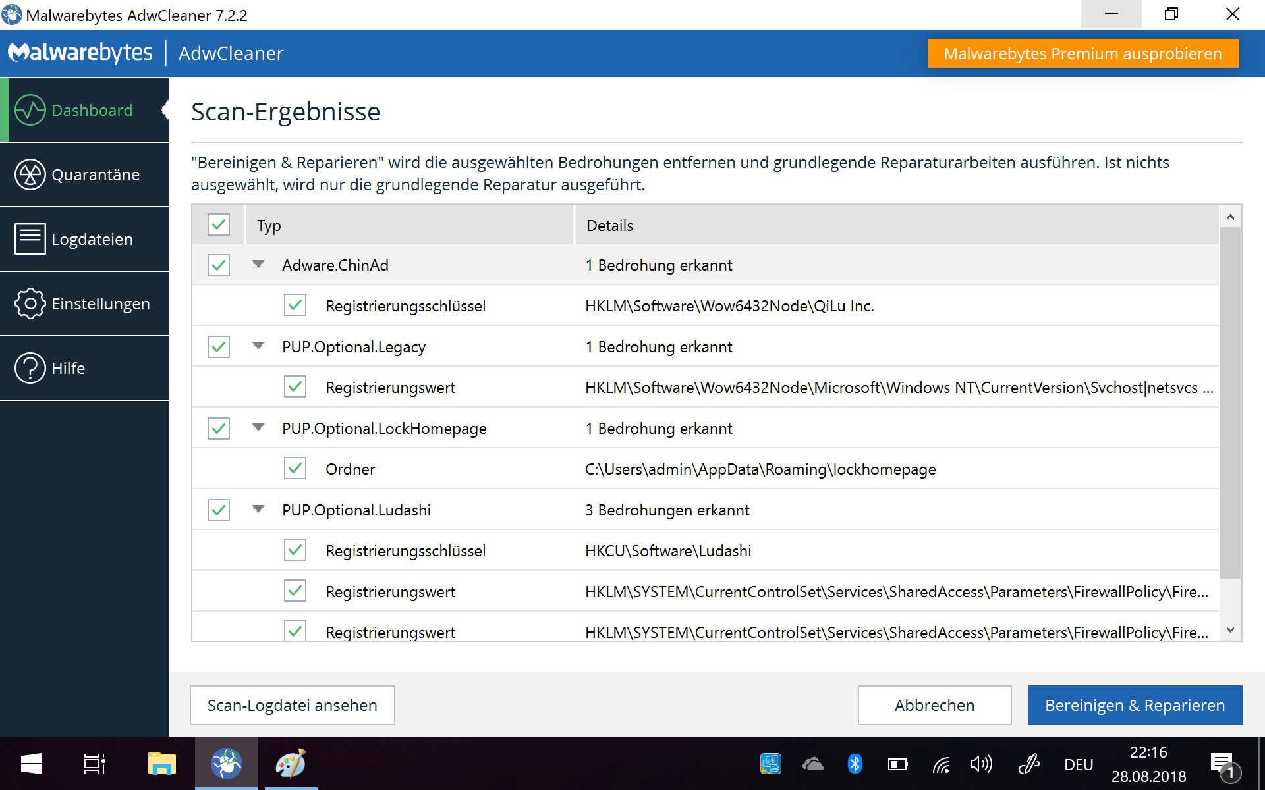Open the Hilfe section
This screenshot has width=1265, height=790.
pyautogui.click(x=84, y=368)
